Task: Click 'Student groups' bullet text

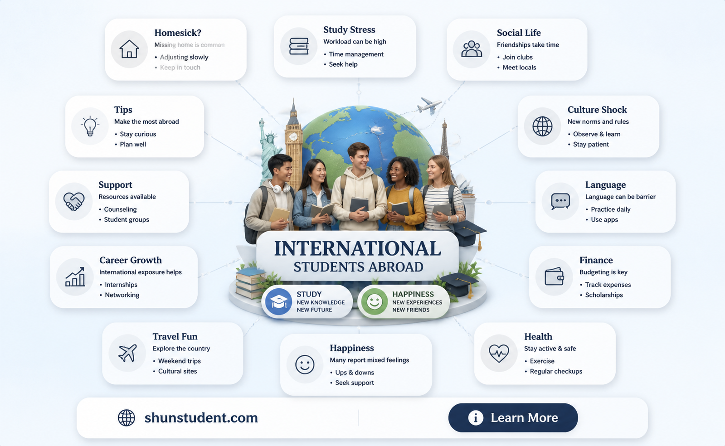Action: tap(127, 219)
